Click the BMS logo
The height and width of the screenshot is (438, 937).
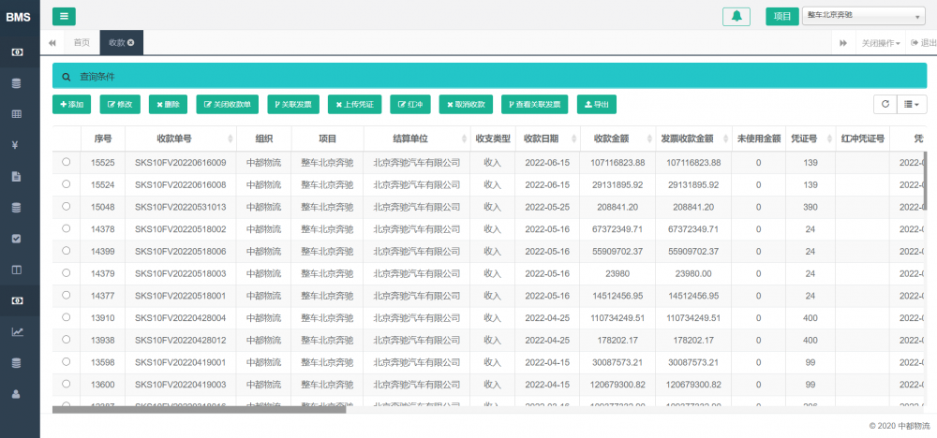click(19, 17)
